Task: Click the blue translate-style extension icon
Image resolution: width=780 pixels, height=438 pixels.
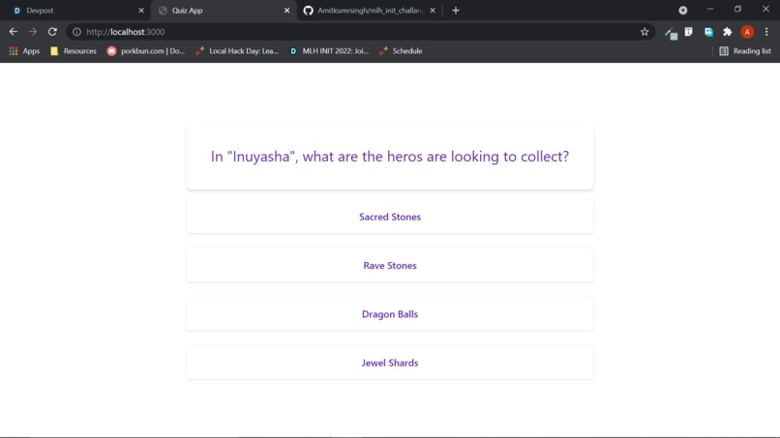Action: (x=708, y=32)
